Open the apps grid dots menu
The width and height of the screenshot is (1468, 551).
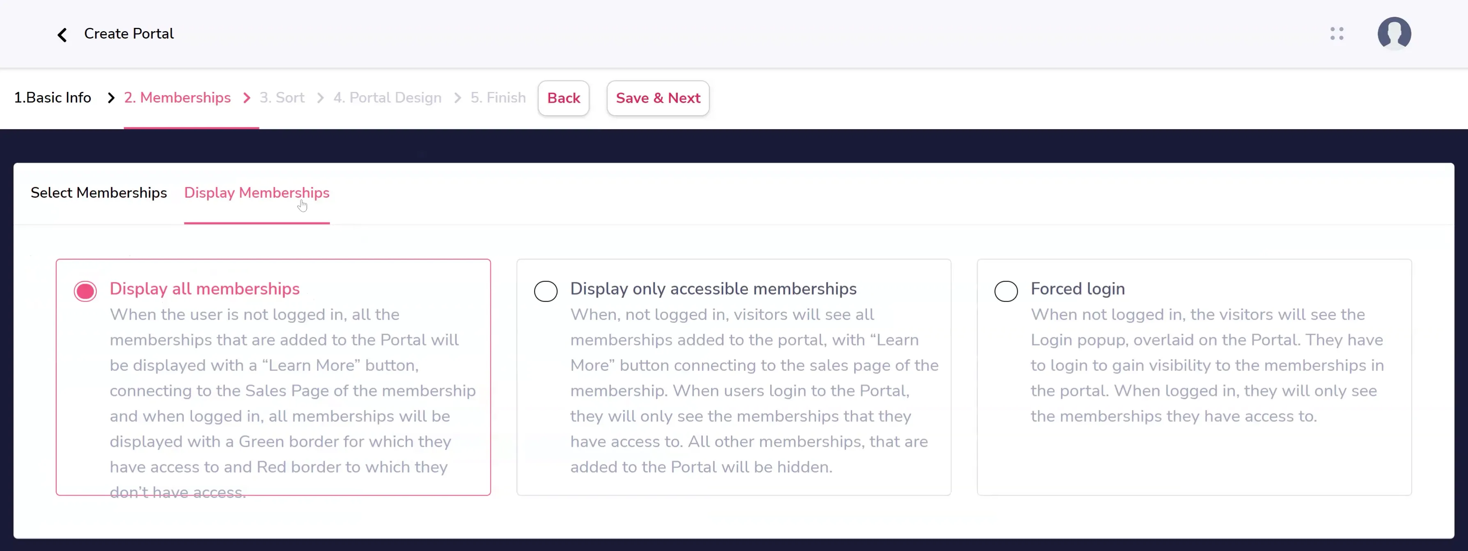coord(1337,34)
